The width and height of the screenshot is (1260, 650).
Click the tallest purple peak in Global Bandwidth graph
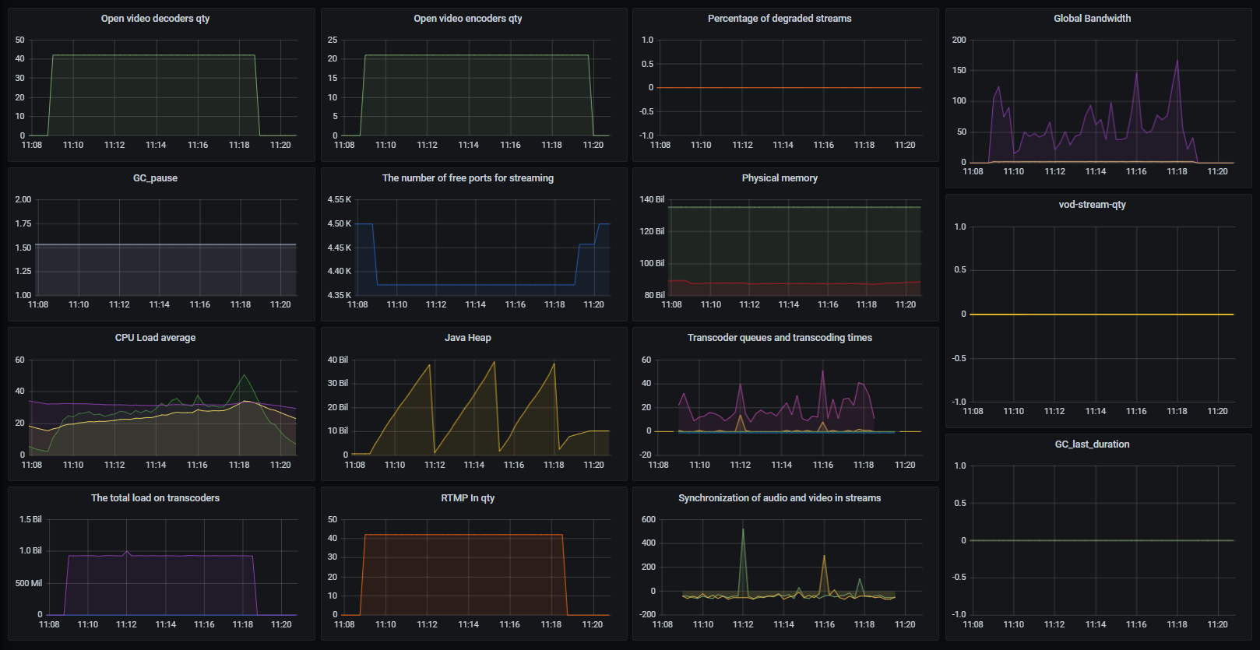pos(1177,61)
